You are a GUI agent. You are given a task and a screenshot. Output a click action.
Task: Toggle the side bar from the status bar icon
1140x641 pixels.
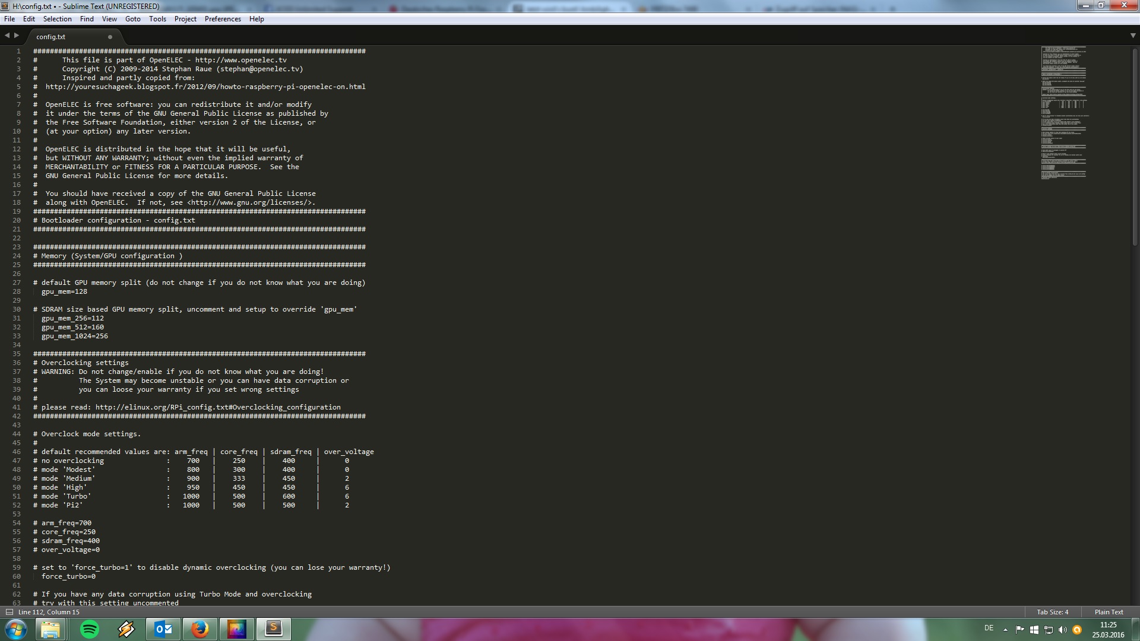pos(9,612)
